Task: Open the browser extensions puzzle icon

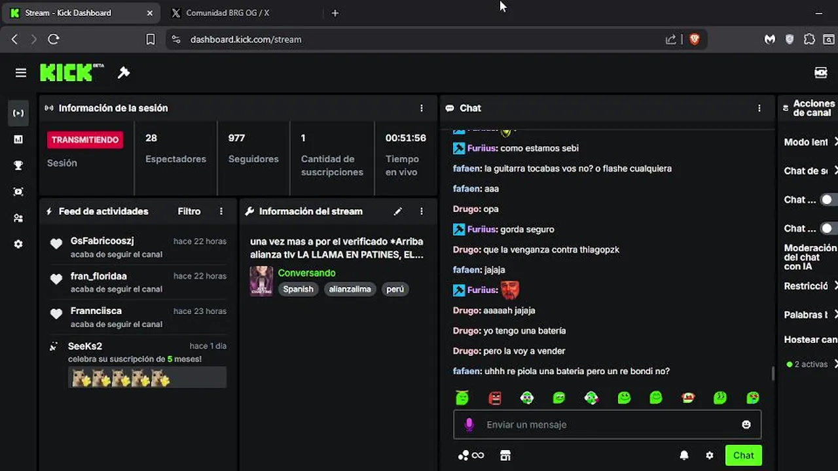Action: (x=809, y=39)
